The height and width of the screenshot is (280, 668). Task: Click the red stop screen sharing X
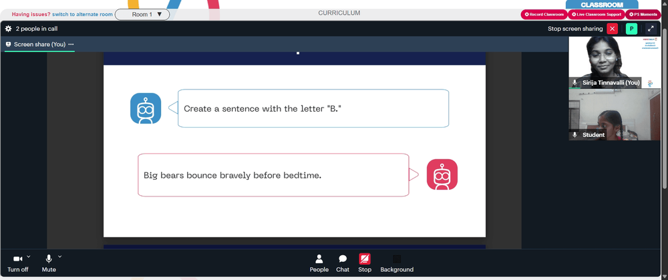point(612,29)
